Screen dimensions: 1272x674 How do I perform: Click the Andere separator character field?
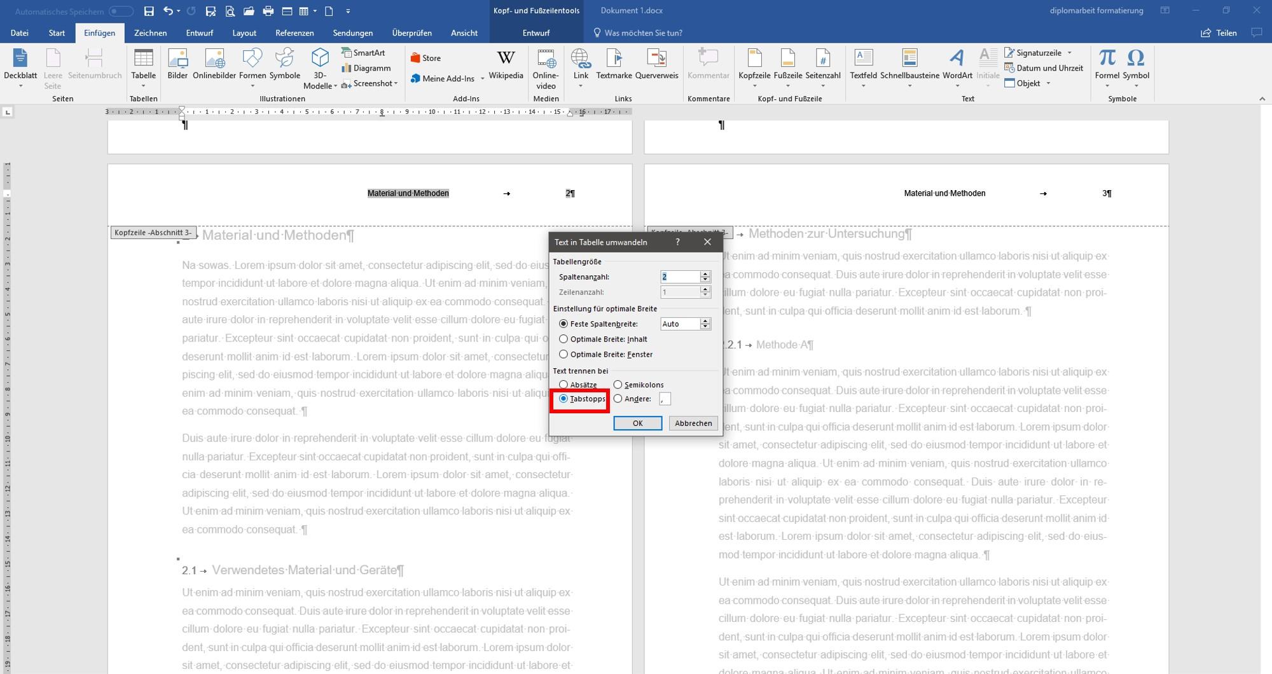(x=665, y=399)
